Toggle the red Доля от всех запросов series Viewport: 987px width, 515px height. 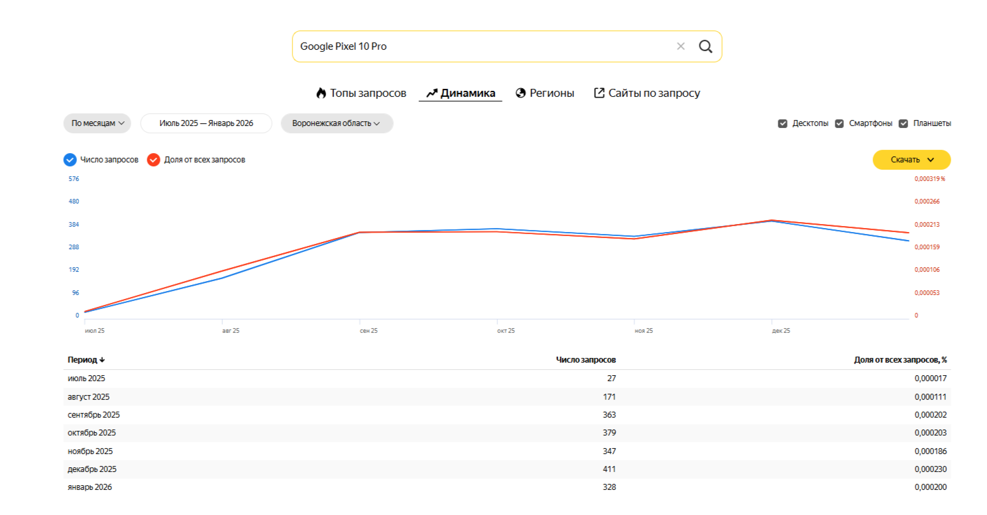[154, 160]
